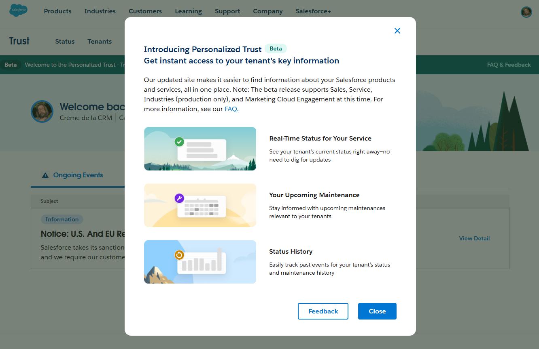The height and width of the screenshot is (349, 539).
Task: Open the Support menu
Action: tap(227, 11)
